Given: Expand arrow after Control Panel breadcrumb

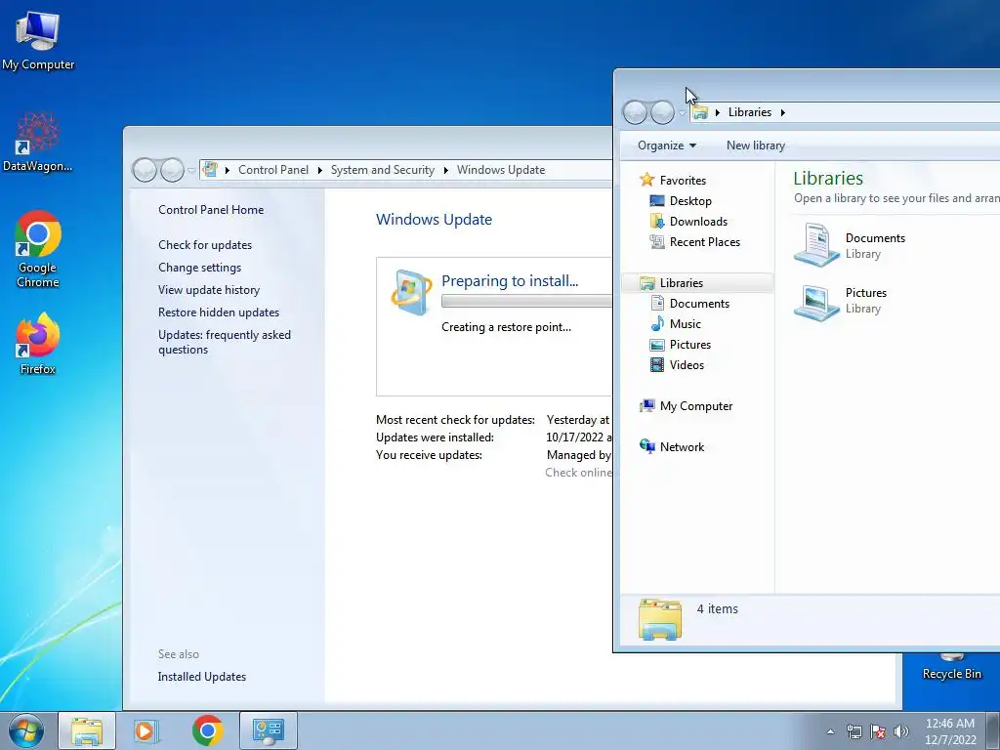Looking at the screenshot, I should pos(320,170).
